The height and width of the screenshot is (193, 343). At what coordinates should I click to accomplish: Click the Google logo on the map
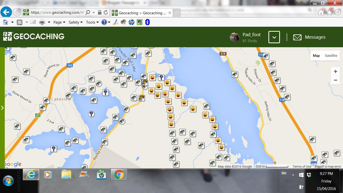(13, 164)
